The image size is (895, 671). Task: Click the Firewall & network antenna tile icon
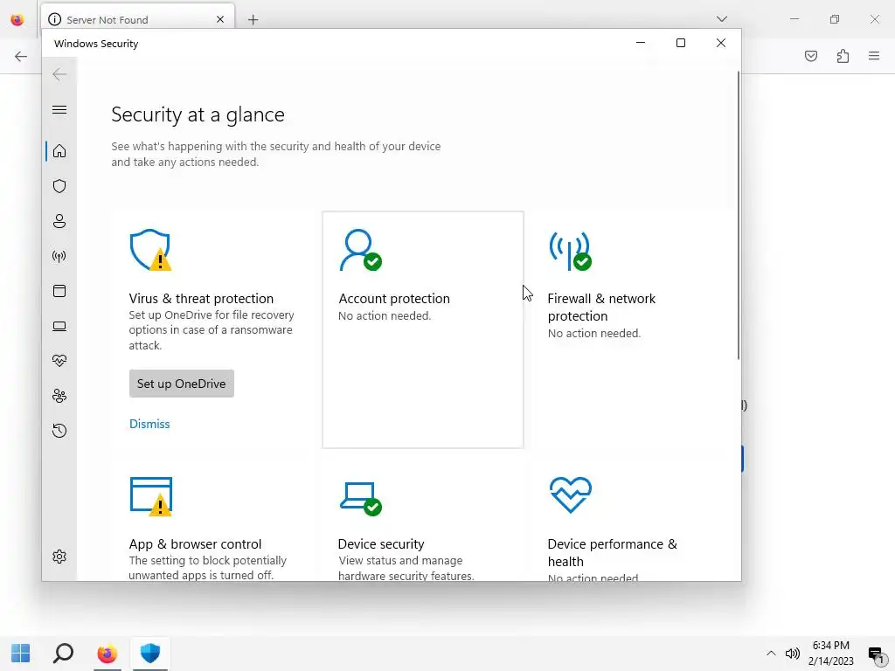(570, 251)
